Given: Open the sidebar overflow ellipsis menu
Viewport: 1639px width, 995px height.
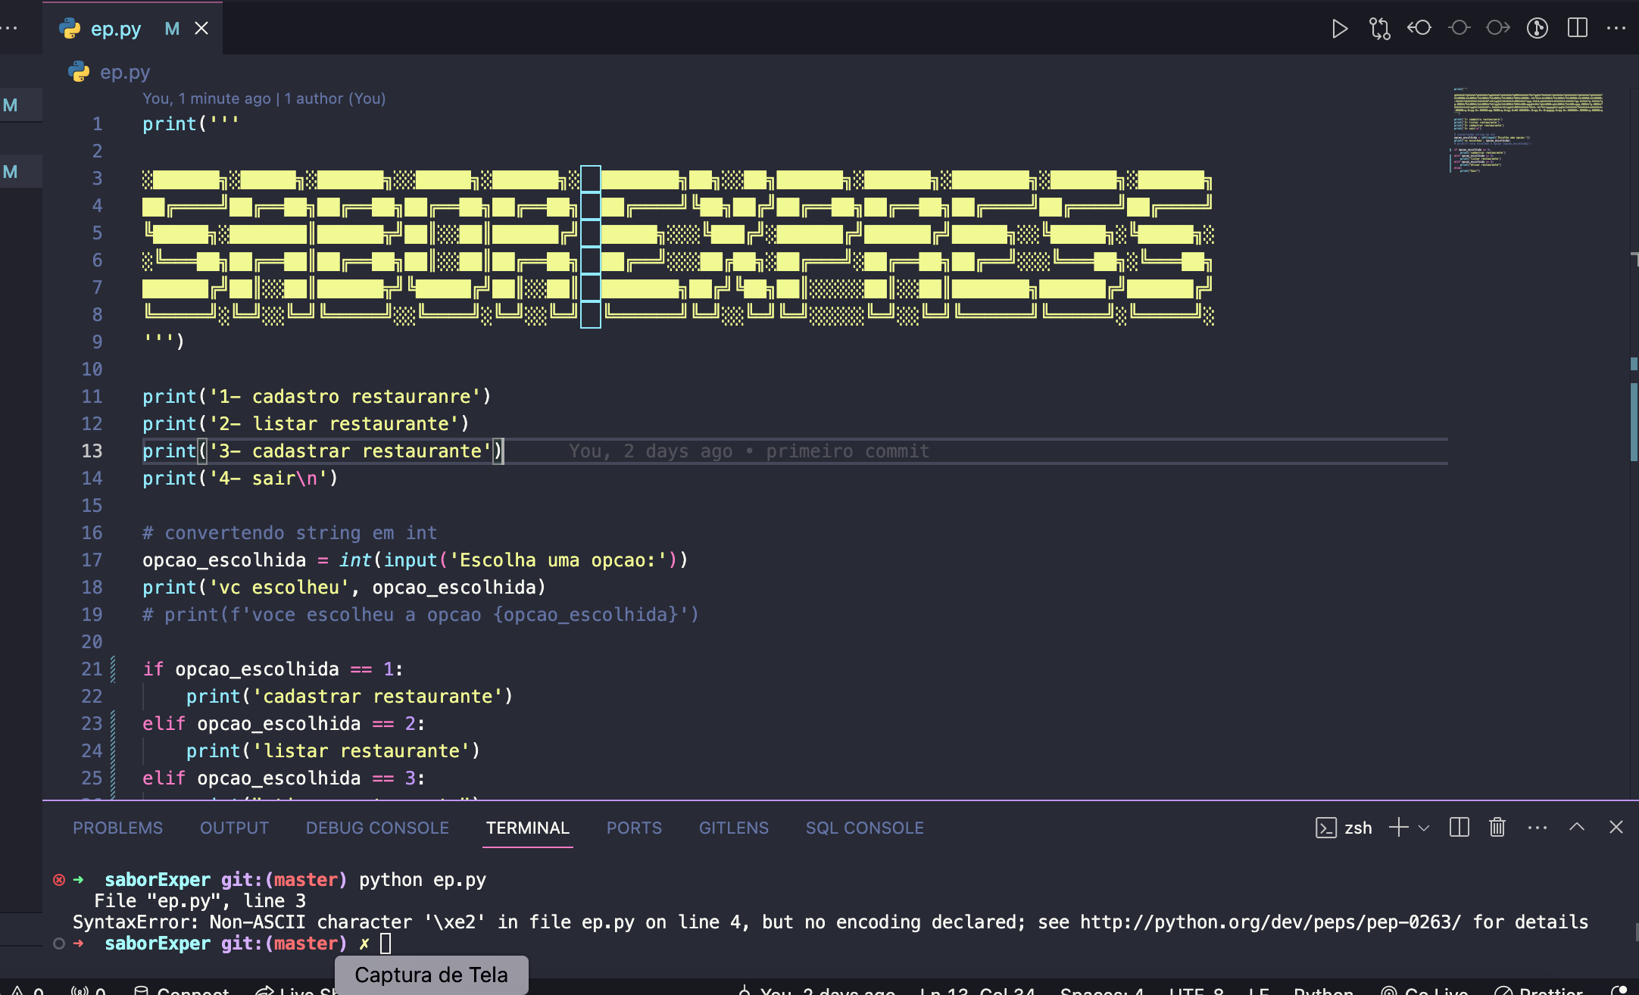Looking at the screenshot, I should coord(9,29).
